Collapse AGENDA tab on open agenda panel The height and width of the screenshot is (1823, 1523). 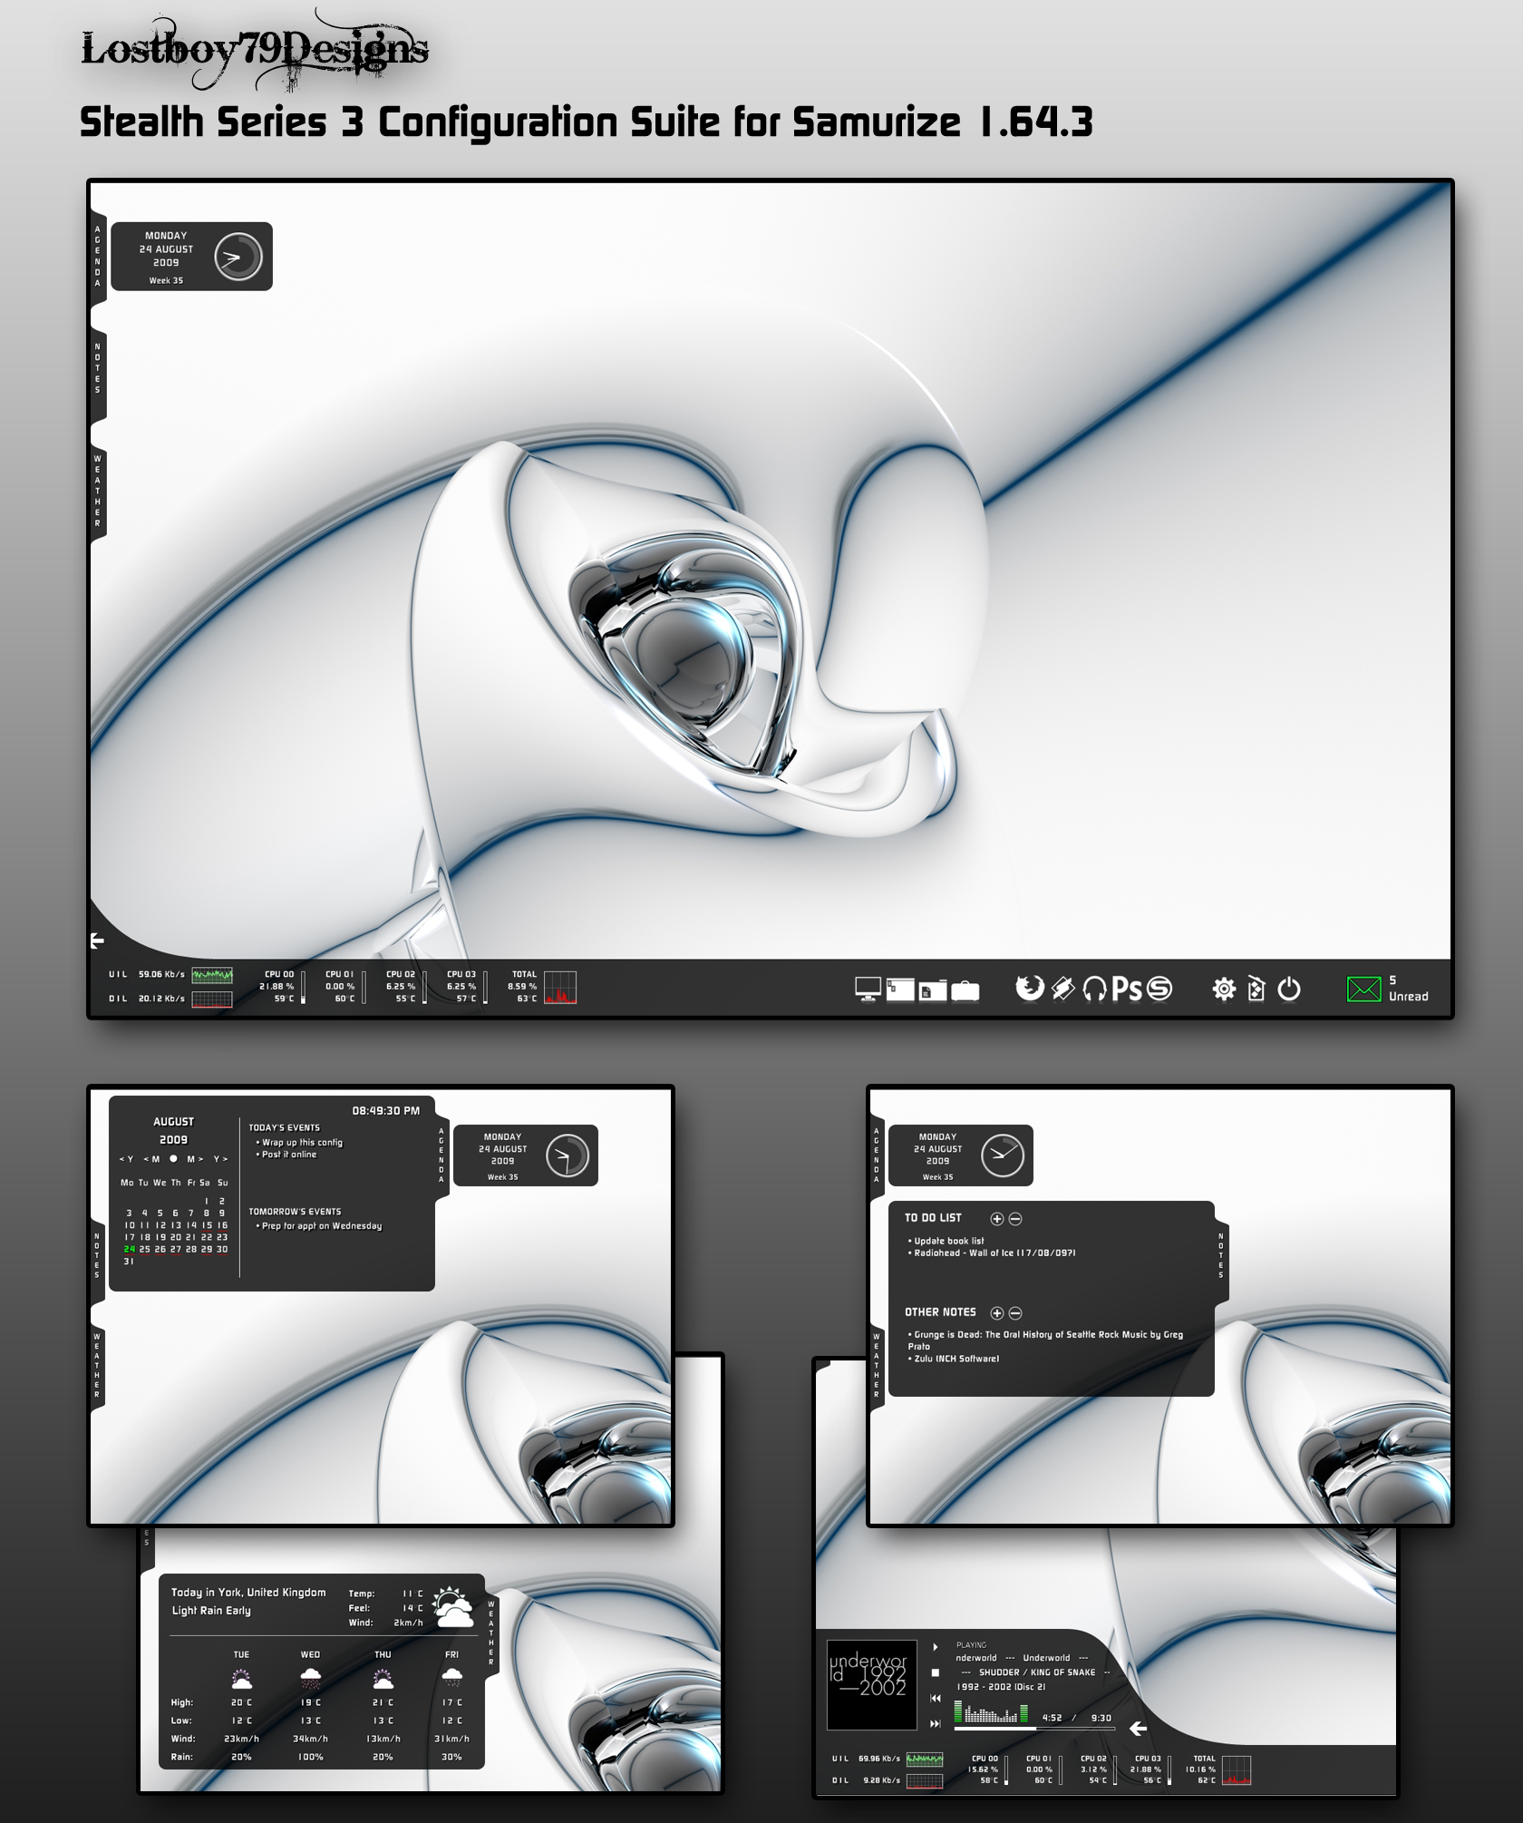(x=441, y=1155)
